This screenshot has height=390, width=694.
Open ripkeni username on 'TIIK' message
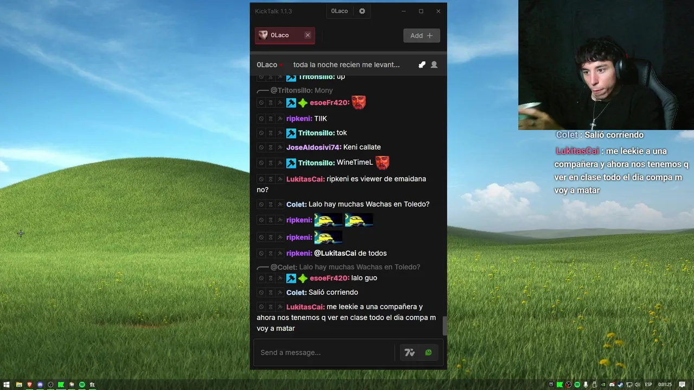(x=299, y=119)
